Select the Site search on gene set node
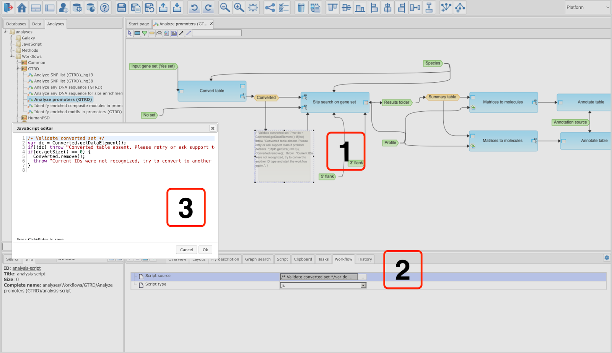 pyautogui.click(x=334, y=102)
